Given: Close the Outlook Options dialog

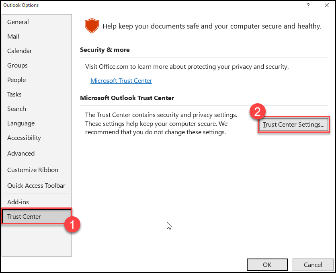Looking at the screenshot, I should point(326,5).
